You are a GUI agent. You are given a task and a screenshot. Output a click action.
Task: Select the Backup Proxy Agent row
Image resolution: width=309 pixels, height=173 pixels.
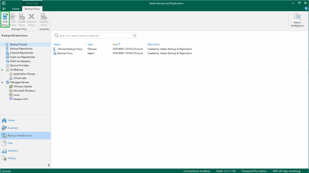[x=130, y=53]
